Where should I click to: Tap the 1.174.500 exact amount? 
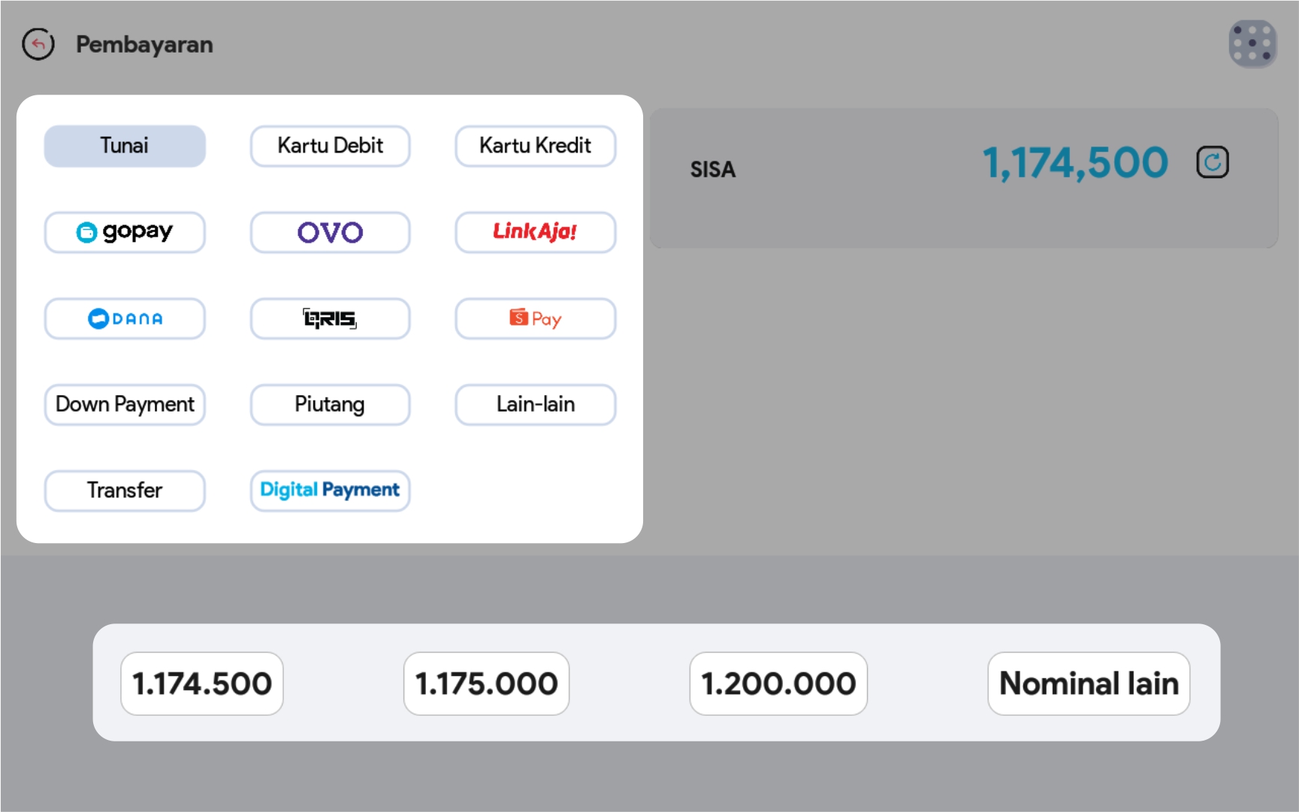(201, 684)
